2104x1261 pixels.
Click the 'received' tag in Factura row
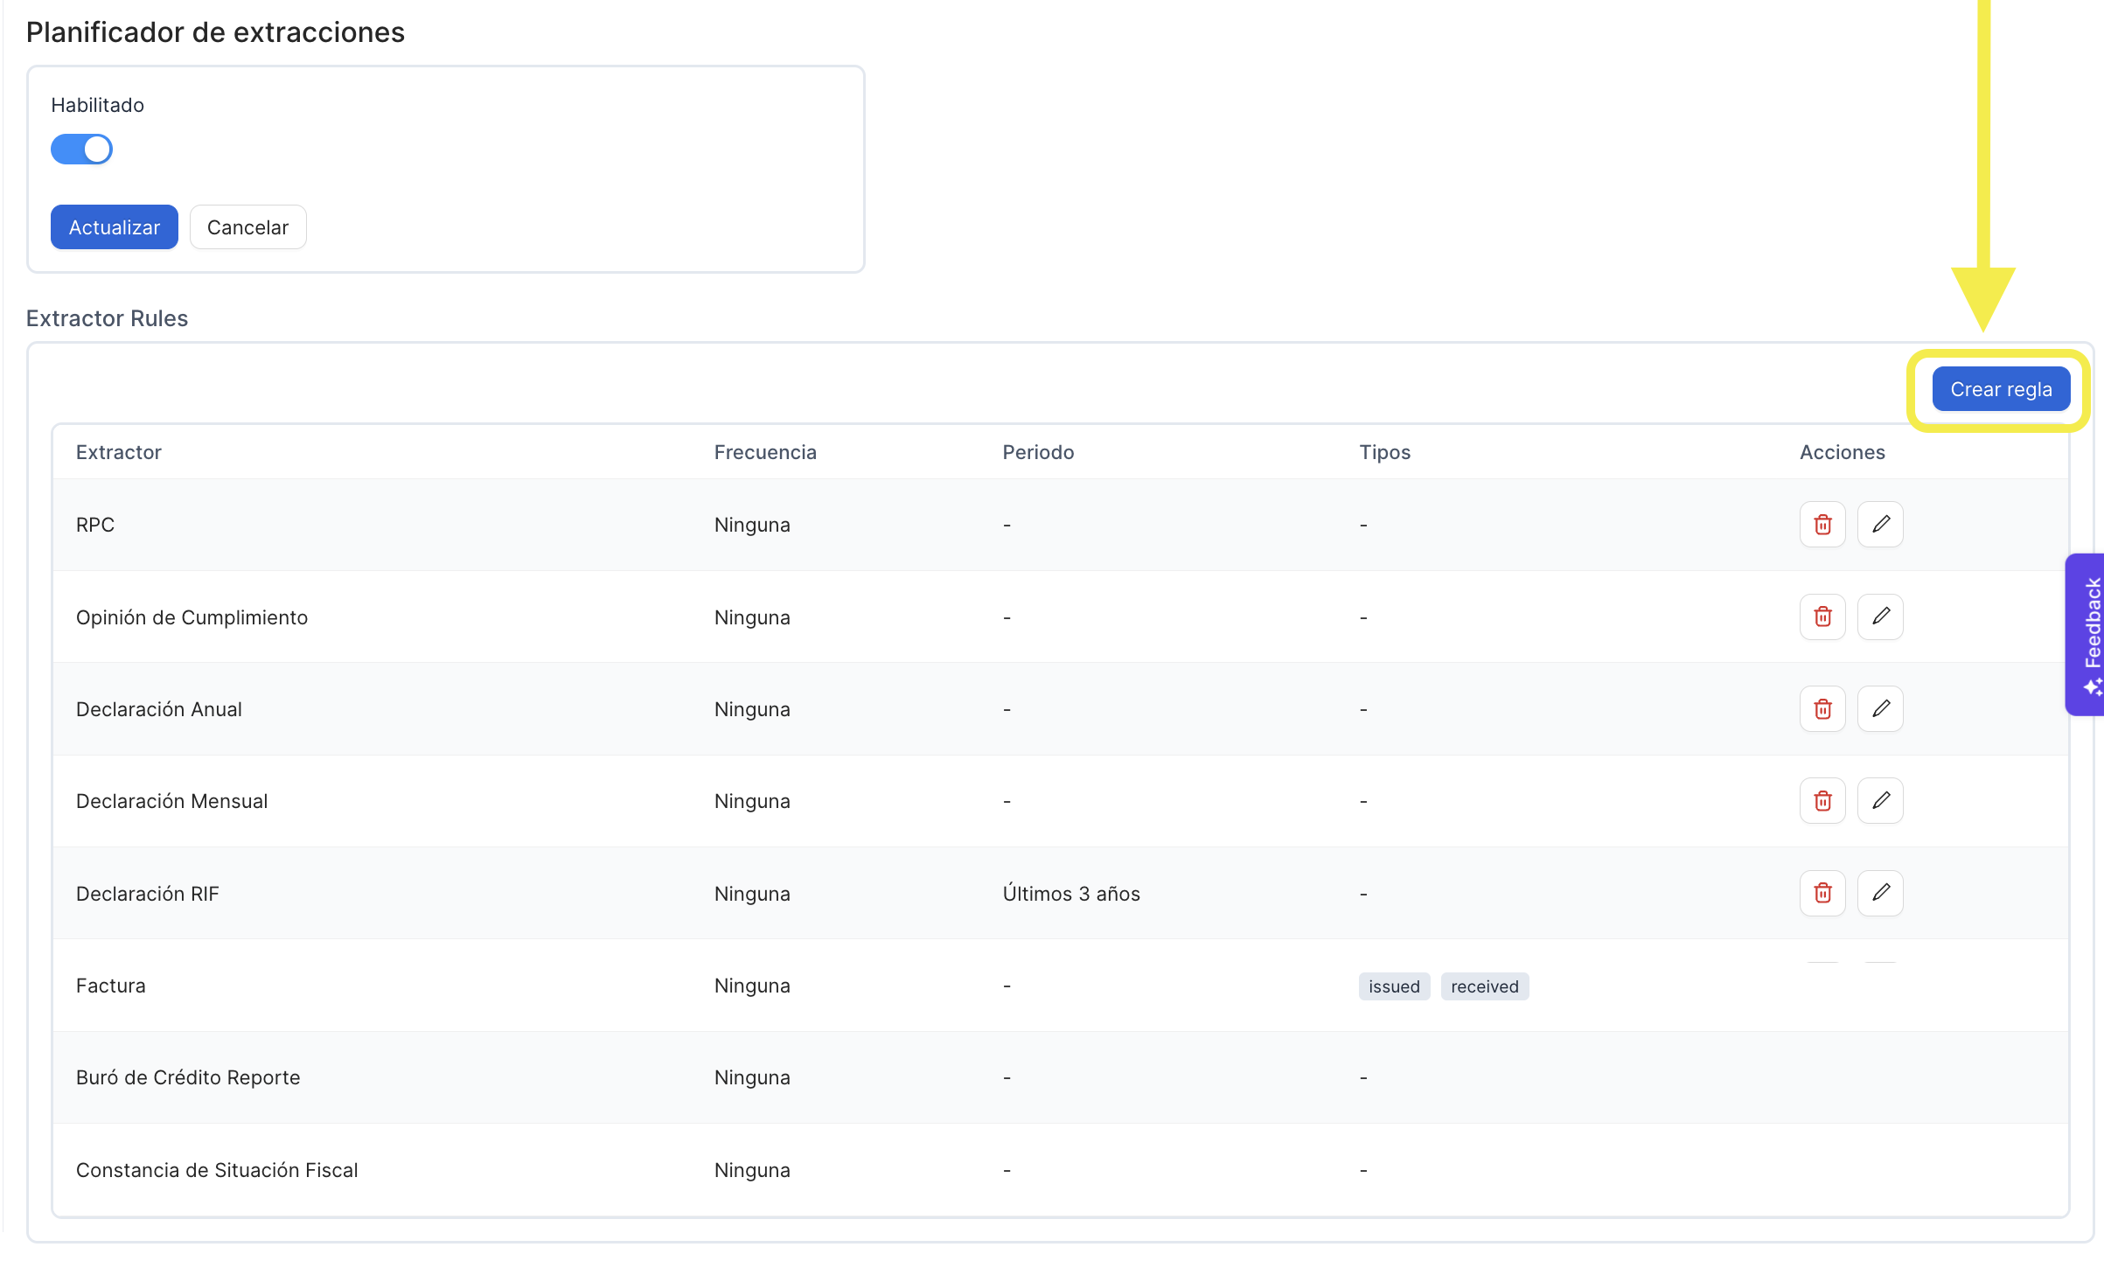(1485, 986)
